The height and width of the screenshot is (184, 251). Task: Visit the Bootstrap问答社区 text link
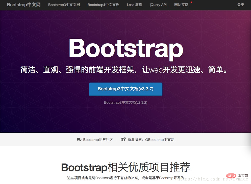(98, 140)
